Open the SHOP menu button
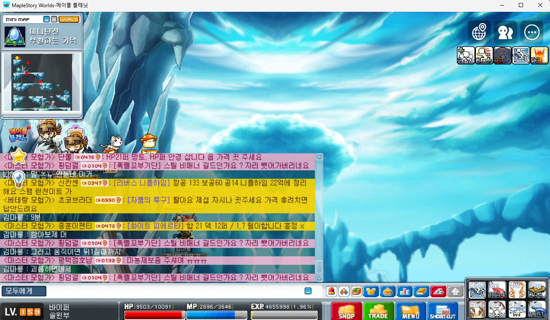 pyautogui.click(x=346, y=311)
